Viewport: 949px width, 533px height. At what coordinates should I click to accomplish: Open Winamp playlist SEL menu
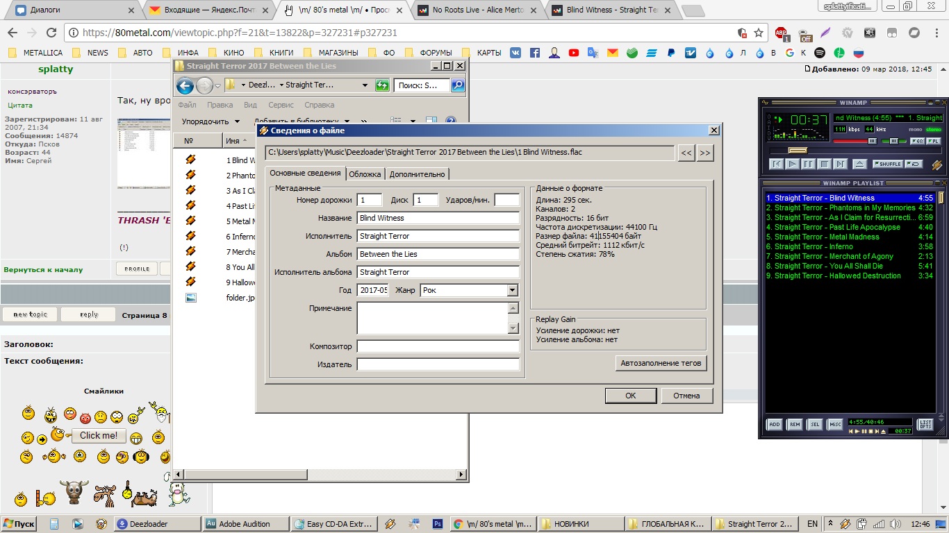click(x=814, y=424)
